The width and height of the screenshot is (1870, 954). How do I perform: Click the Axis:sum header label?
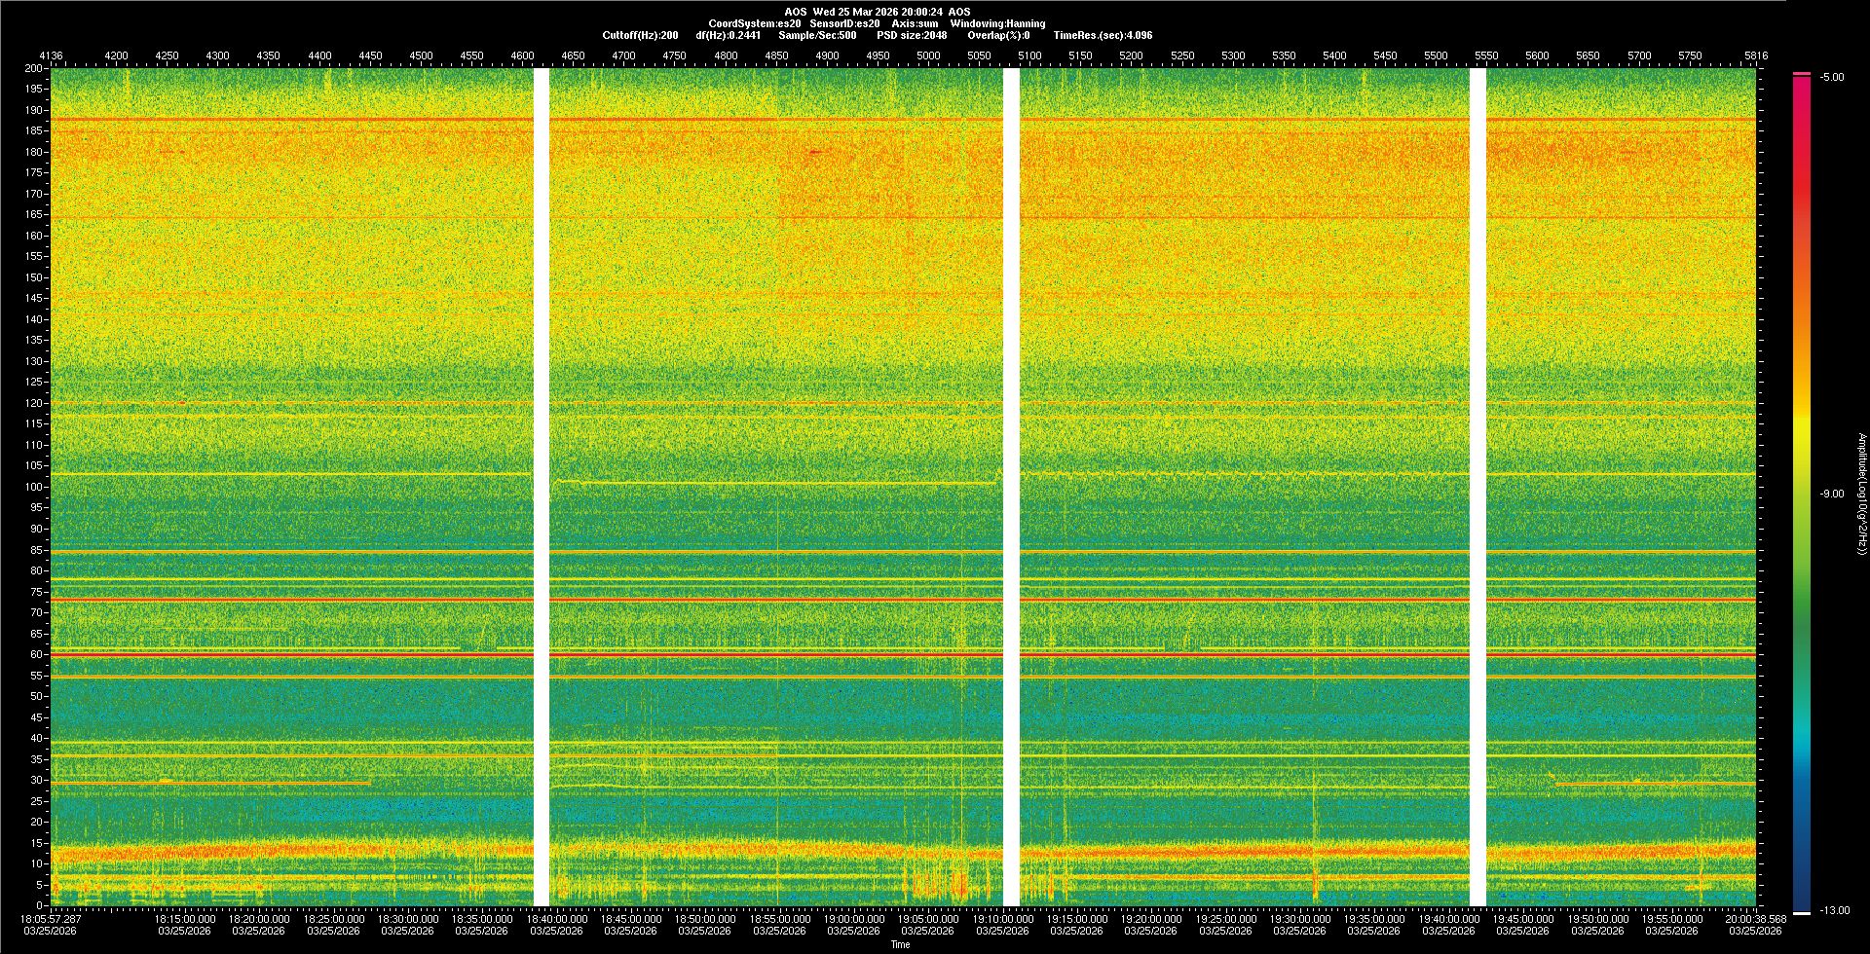tap(915, 23)
